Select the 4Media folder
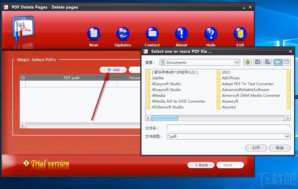Image resolution: width=298 pixels, height=189 pixels. point(156,95)
